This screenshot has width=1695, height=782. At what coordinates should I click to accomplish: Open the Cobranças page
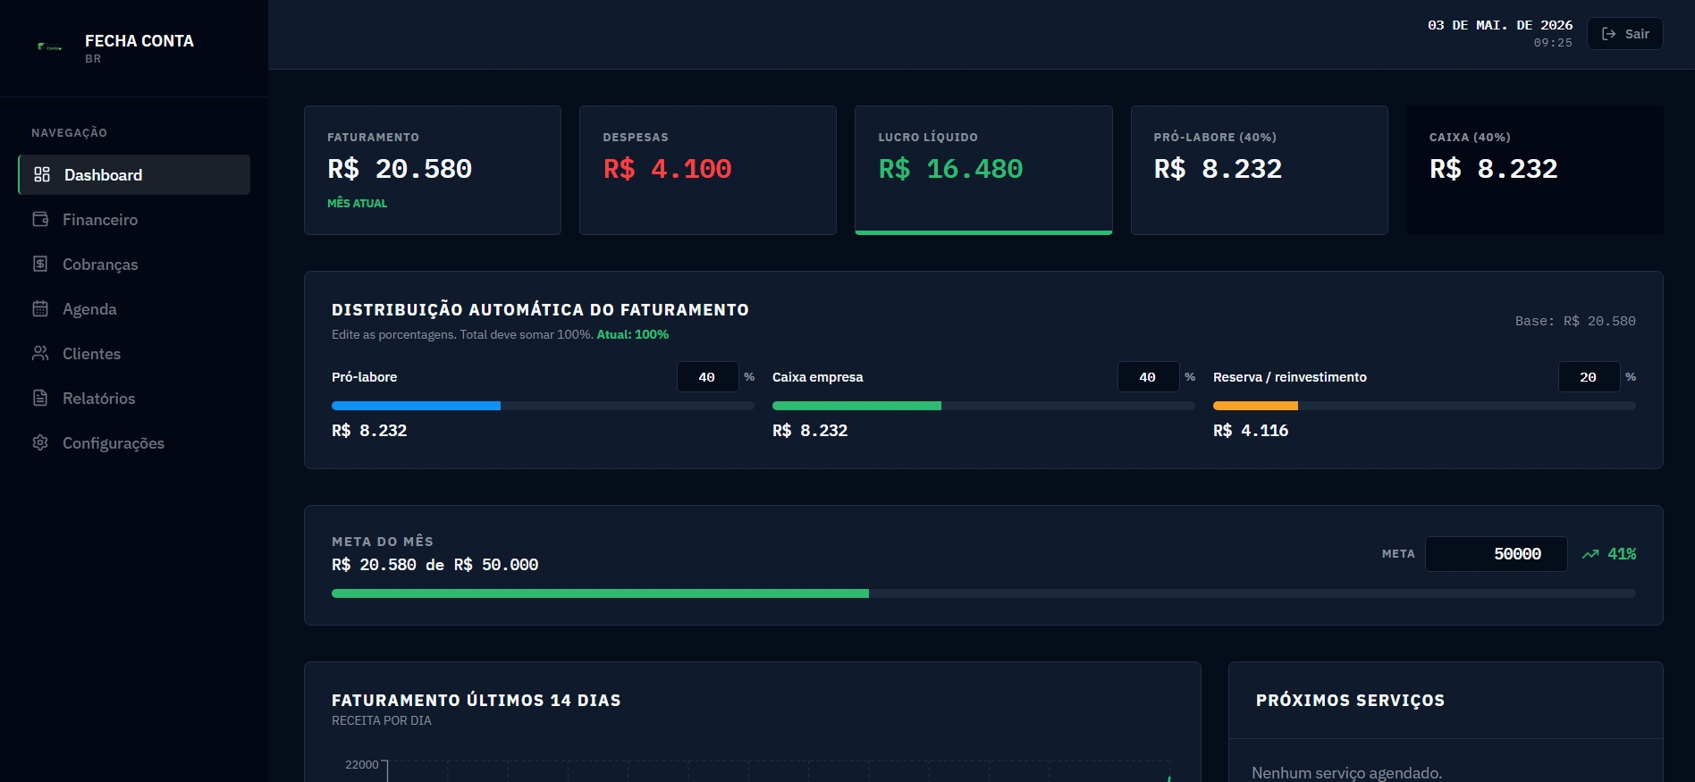point(134,264)
